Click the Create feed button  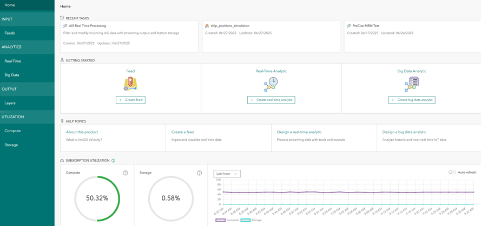[x=130, y=100]
